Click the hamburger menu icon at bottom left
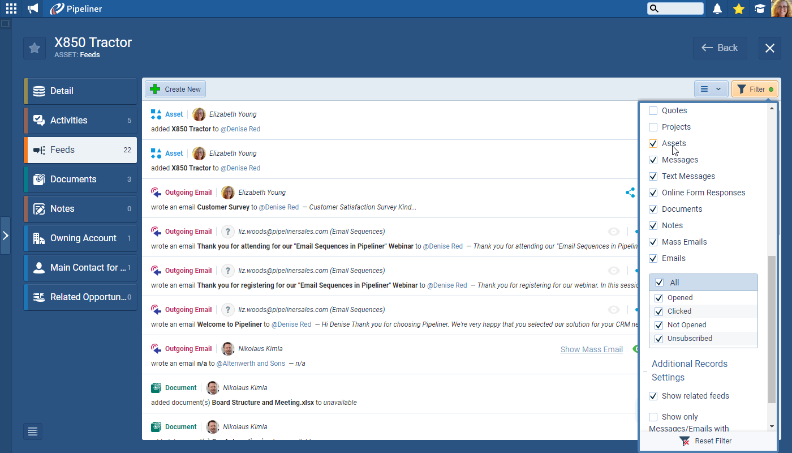 pos(33,431)
